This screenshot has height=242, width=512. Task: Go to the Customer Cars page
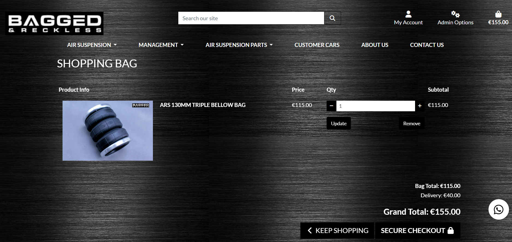click(317, 45)
